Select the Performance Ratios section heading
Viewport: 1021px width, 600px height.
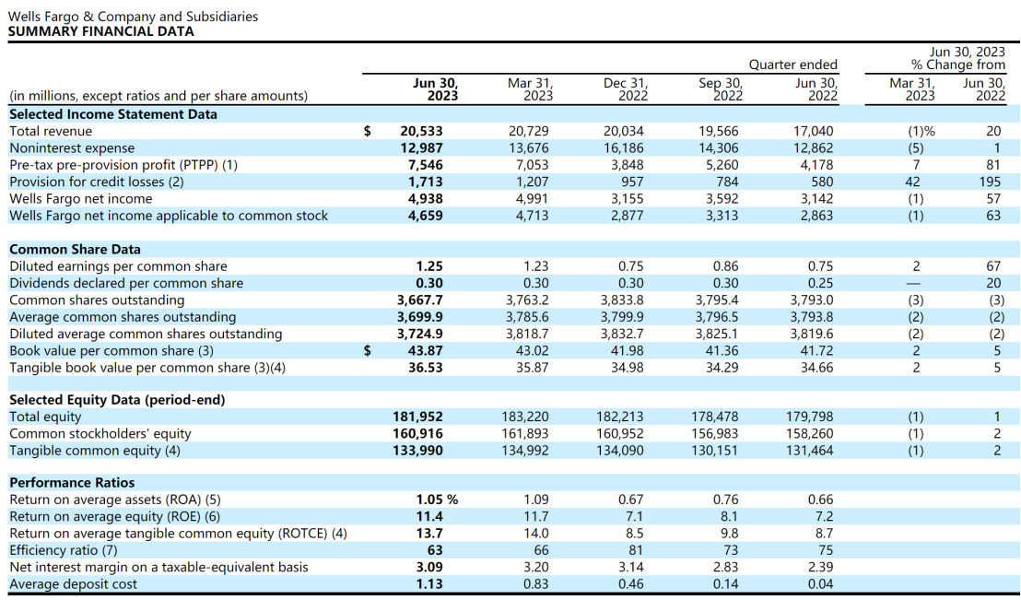click(x=72, y=483)
